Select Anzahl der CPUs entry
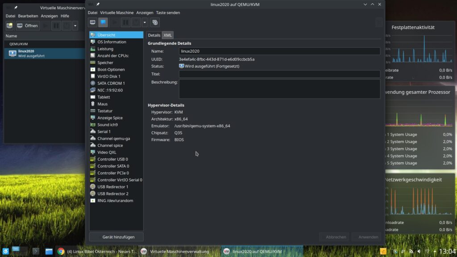 116,55
